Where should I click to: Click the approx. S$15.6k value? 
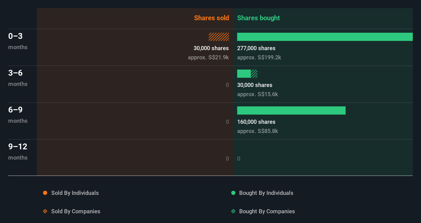tap(257, 94)
